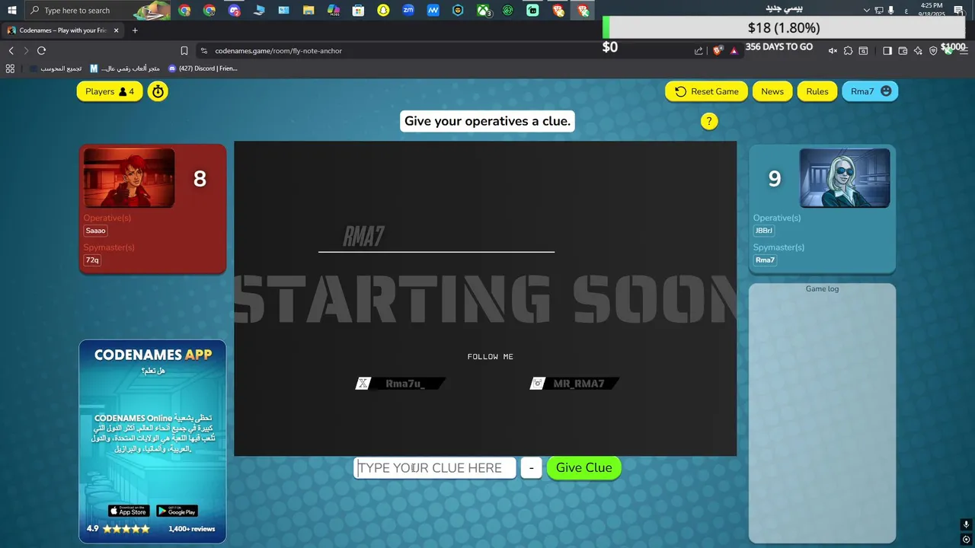The width and height of the screenshot is (975, 548).
Task: Expand the Players list button
Action: 110,91
